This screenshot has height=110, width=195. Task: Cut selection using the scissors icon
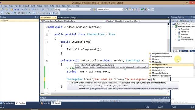[22, 9]
